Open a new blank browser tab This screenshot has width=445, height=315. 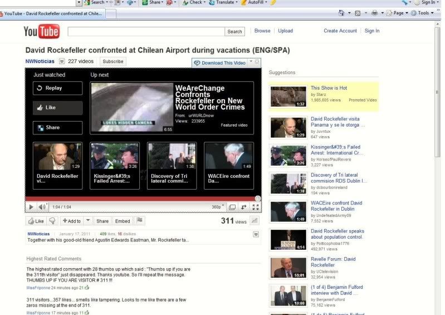click(x=111, y=14)
